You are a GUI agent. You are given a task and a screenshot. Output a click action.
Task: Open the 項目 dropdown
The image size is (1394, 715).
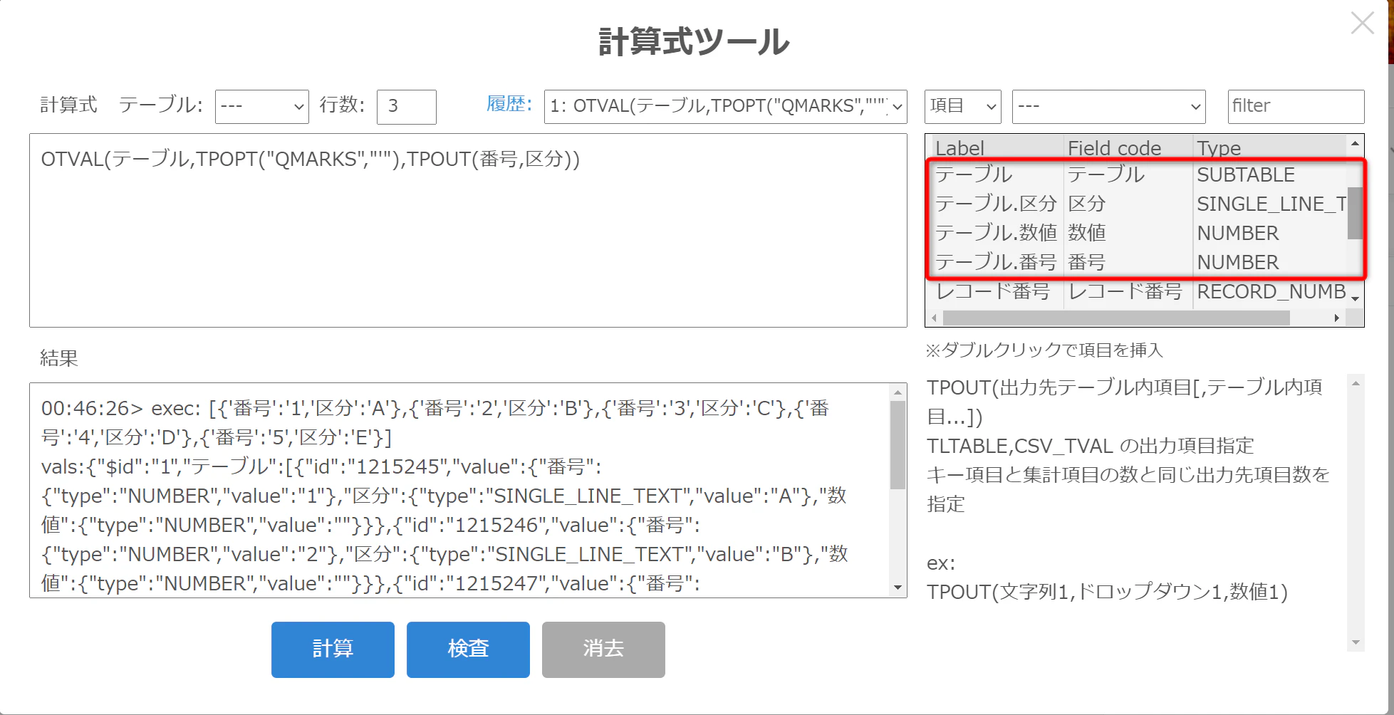click(x=962, y=107)
